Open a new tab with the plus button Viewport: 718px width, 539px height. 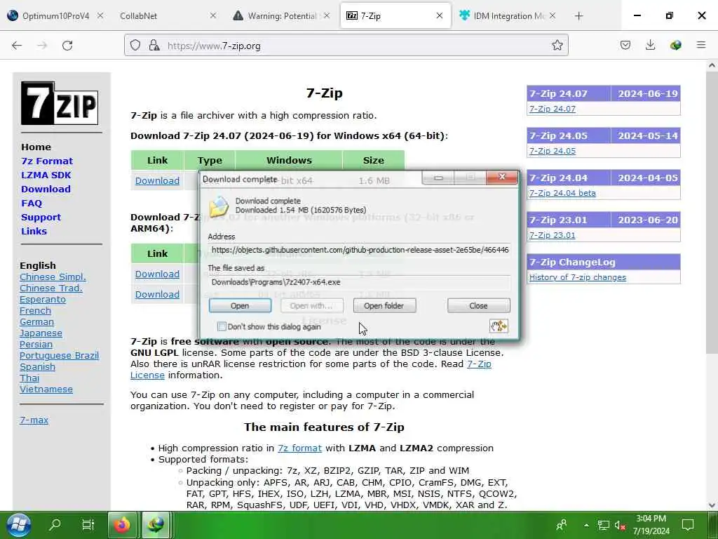(x=578, y=16)
